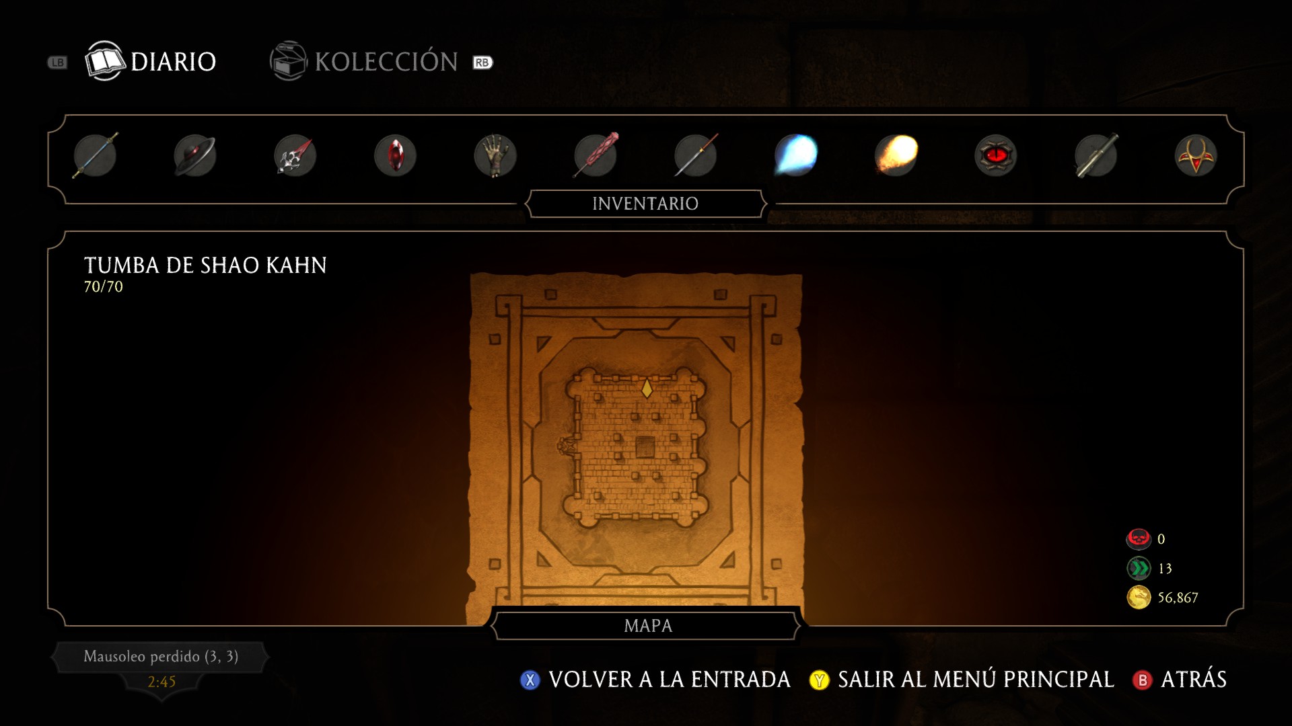Switch to the Kolección tab
The height and width of the screenshot is (726, 1292).
(x=364, y=61)
